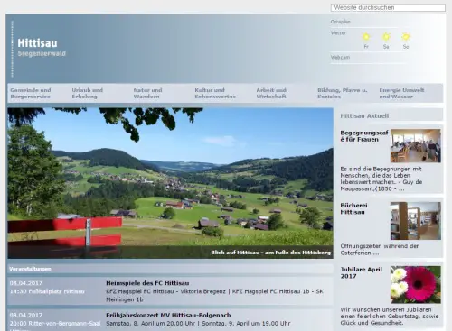Viewport: 452px width, 331px height.
Task: Open 'Natur und Wandern' menu
Action: coord(147,93)
